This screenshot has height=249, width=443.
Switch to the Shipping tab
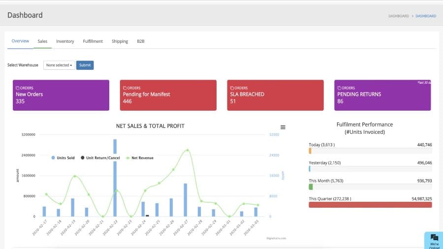coord(120,41)
